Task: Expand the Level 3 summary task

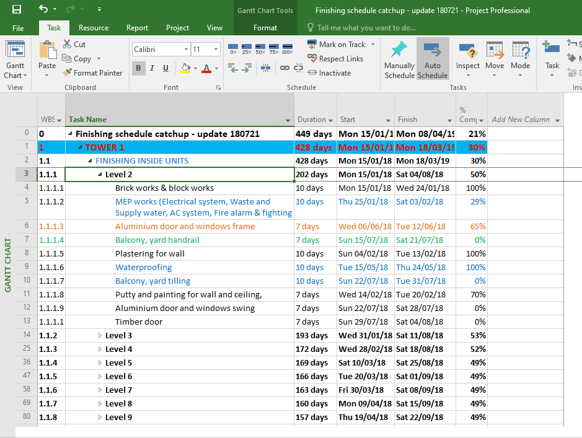Action: coord(100,336)
